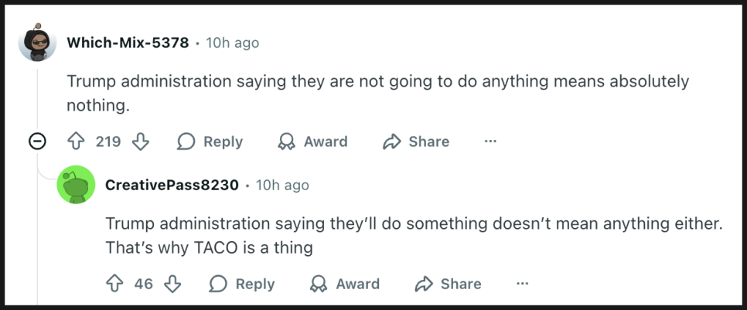Downvote the CreativePass8230 reply
The height and width of the screenshot is (310, 747).
(172, 284)
